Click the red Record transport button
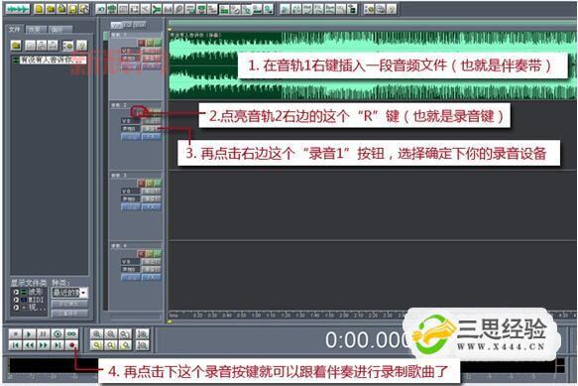The width and height of the screenshot is (578, 386). coord(71,345)
